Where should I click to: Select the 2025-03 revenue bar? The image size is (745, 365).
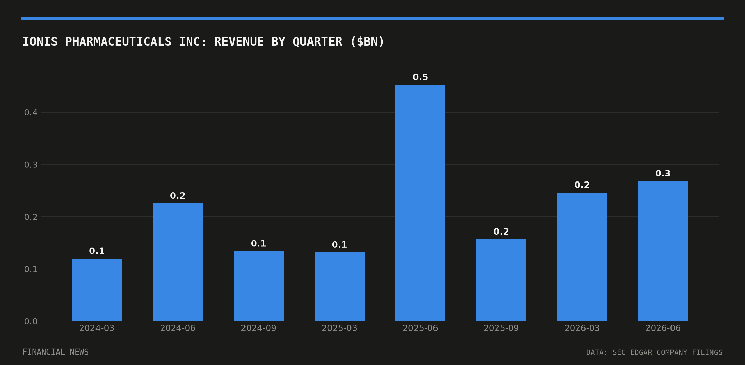(x=340, y=287)
